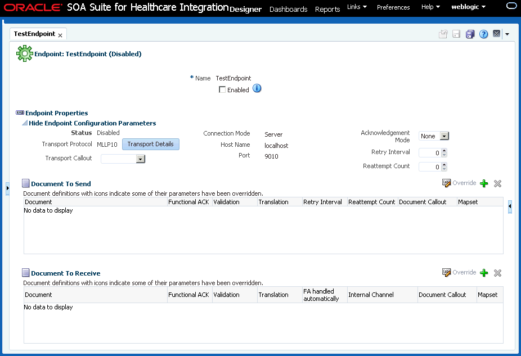The width and height of the screenshot is (521, 356).
Task: Increase the Reattempt Count value
Action: point(444,165)
